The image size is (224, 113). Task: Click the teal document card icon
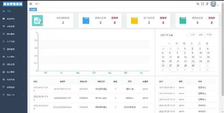(x=37, y=21)
